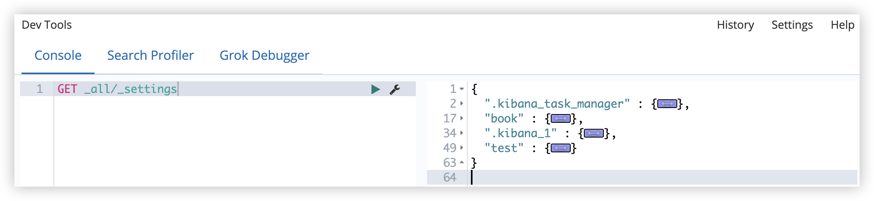Viewport: 874px width, 201px height.
Task: Open the Grok Debugger tab
Action: 264,56
